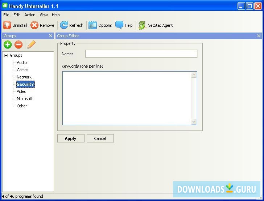Open the Help menu
Screen dimensions: 264x201
(x=56, y=15)
